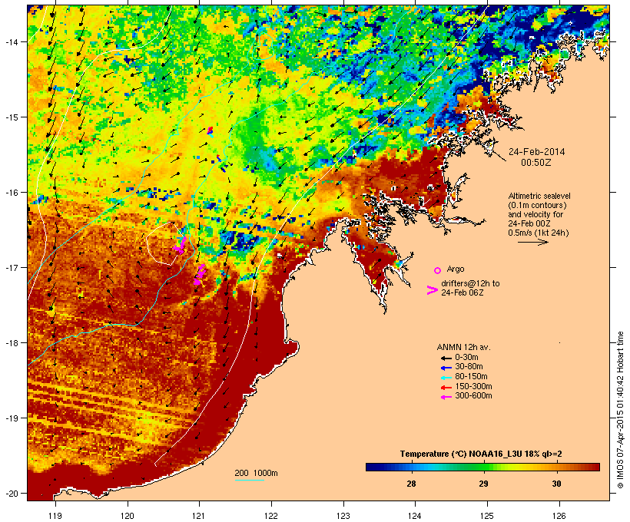Click the magenta drifter cluster near 120.7E, 16.7S
The width and height of the screenshot is (630, 522).
(x=180, y=246)
